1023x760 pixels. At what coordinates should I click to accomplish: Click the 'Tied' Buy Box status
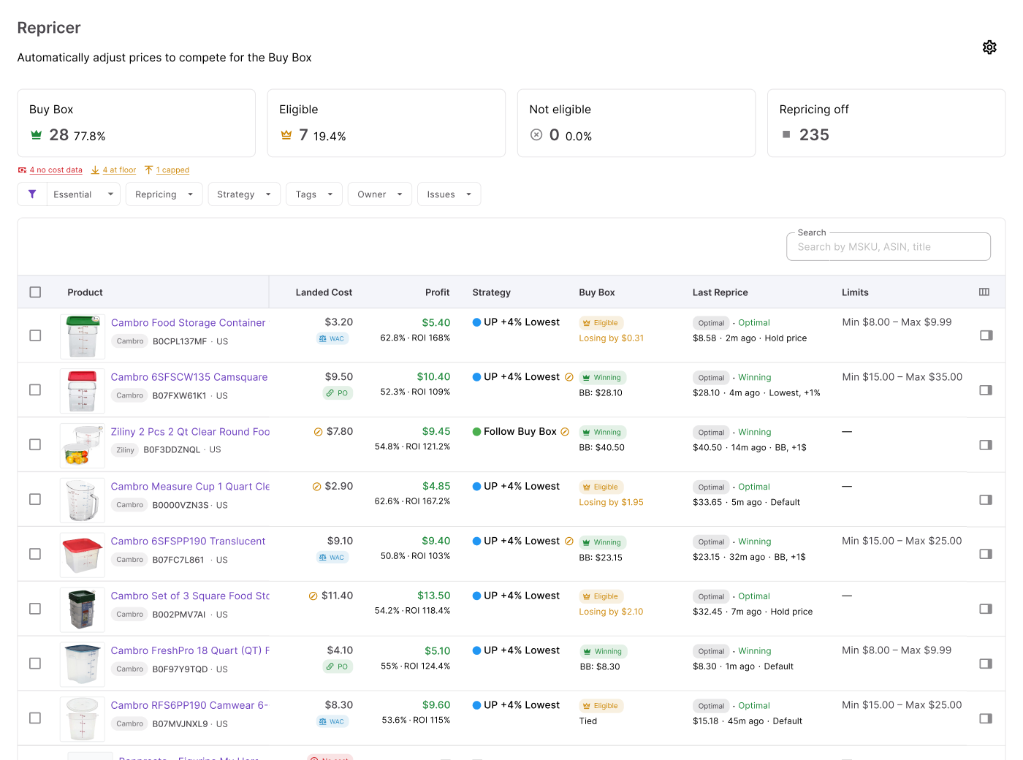pos(588,721)
